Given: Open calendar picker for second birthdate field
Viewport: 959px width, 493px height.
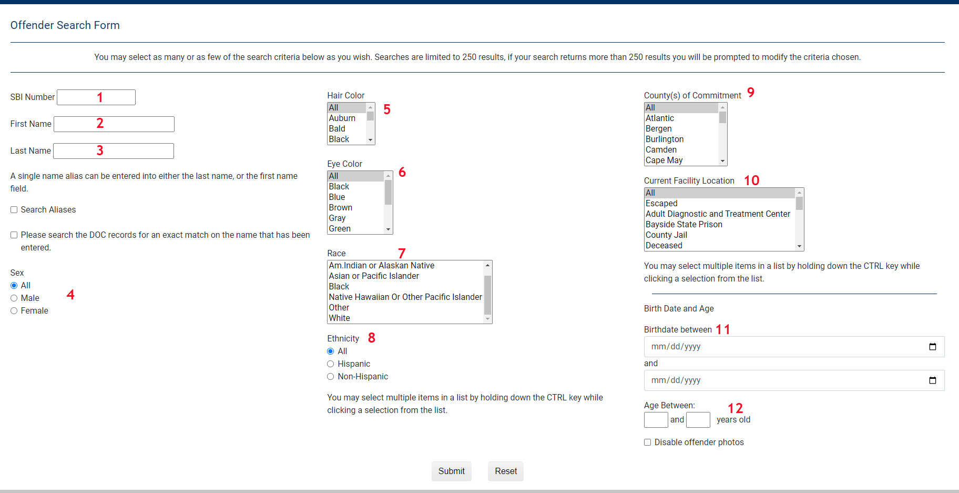Looking at the screenshot, I should (932, 380).
